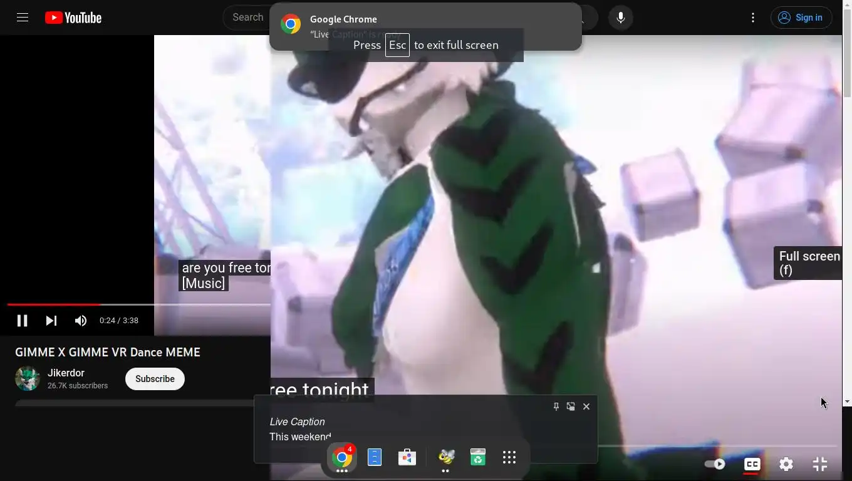Click the 26.7K subscribers text
852x481 pixels.
(78, 386)
